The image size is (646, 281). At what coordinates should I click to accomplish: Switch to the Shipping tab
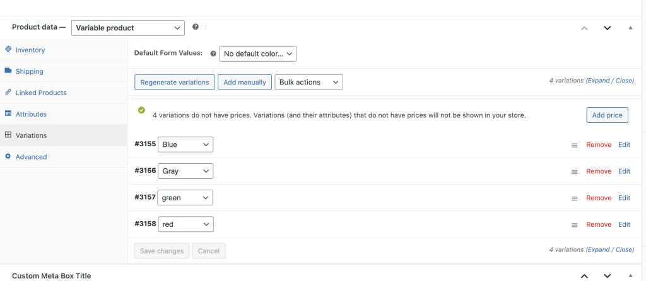point(29,71)
